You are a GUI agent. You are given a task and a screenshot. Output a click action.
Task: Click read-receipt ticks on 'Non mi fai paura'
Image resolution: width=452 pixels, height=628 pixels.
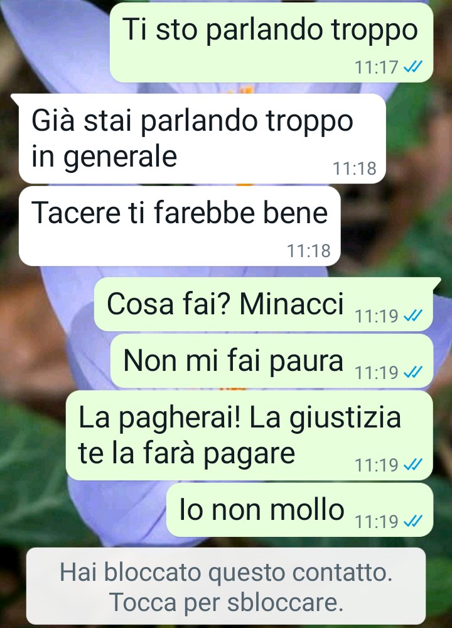[413, 373]
